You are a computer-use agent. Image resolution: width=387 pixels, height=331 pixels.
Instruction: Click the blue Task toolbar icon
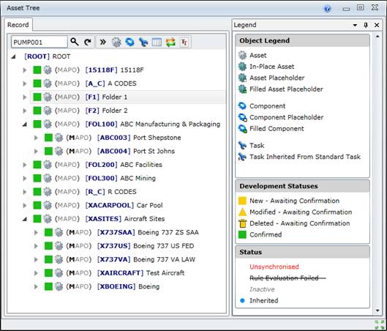click(143, 42)
